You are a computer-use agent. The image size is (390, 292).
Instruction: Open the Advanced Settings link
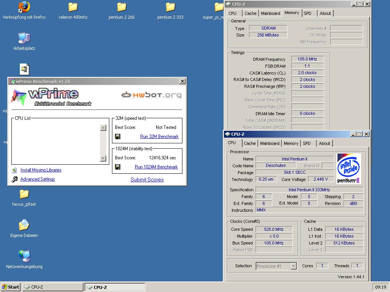38,179
